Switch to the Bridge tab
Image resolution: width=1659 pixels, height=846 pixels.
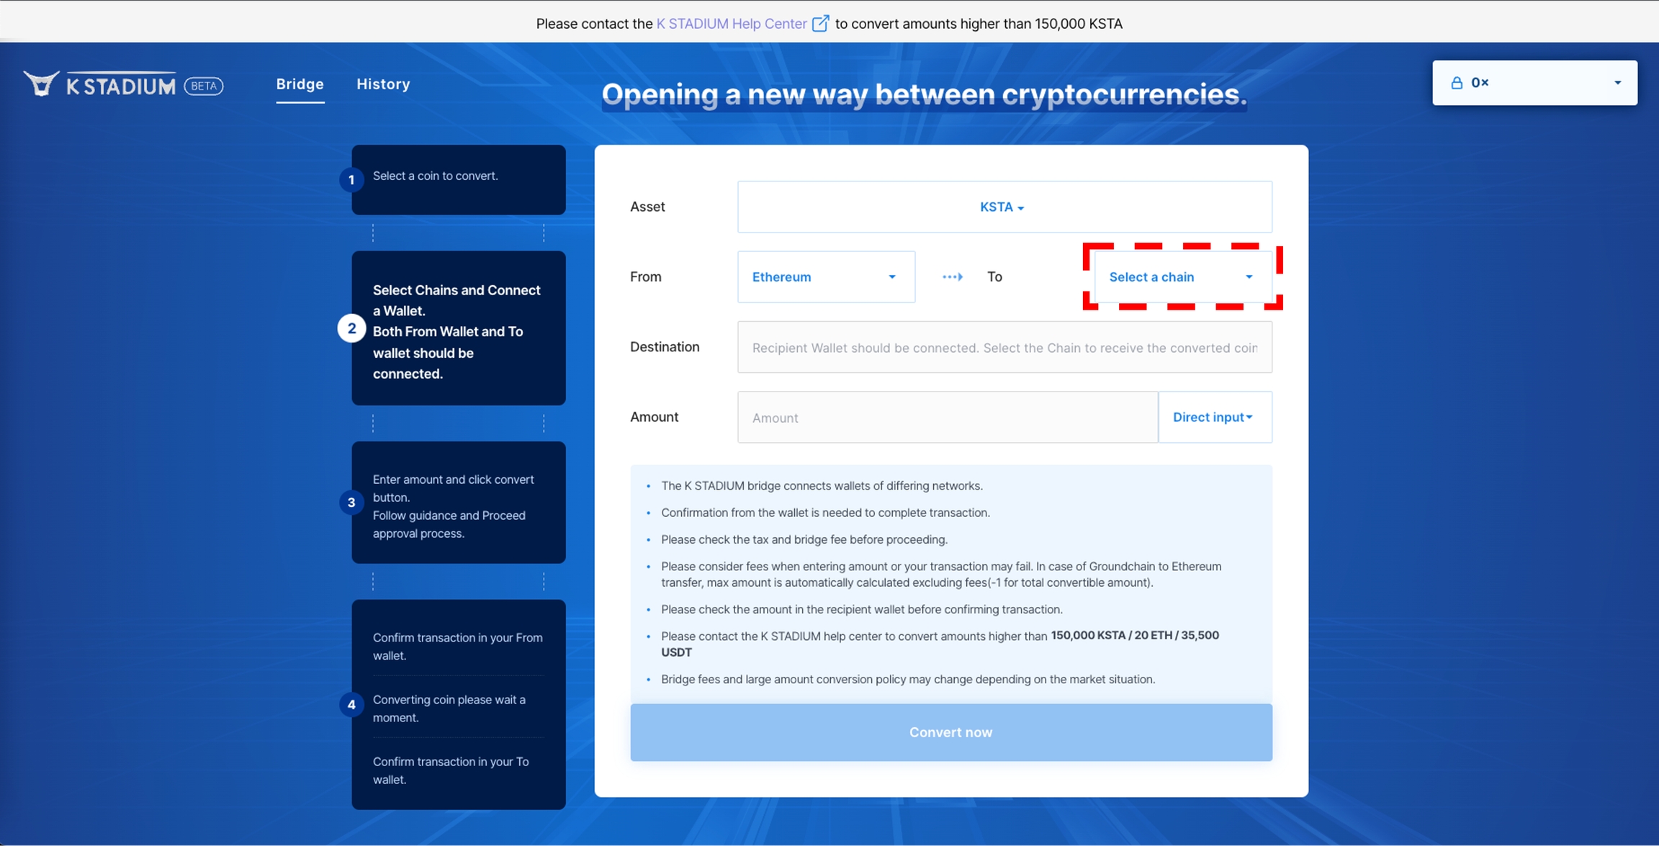[300, 84]
